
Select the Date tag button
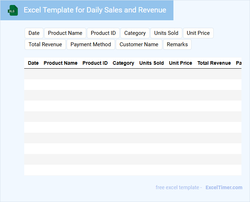(34, 33)
